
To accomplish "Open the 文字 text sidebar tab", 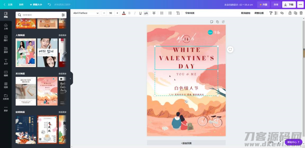I will pyautogui.click(x=6, y=62).
